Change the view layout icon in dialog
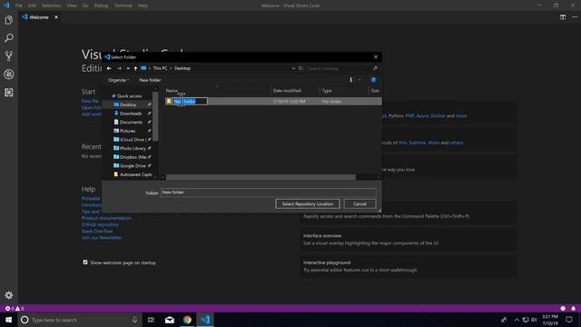Image resolution: width=581 pixels, height=327 pixels. point(351,80)
